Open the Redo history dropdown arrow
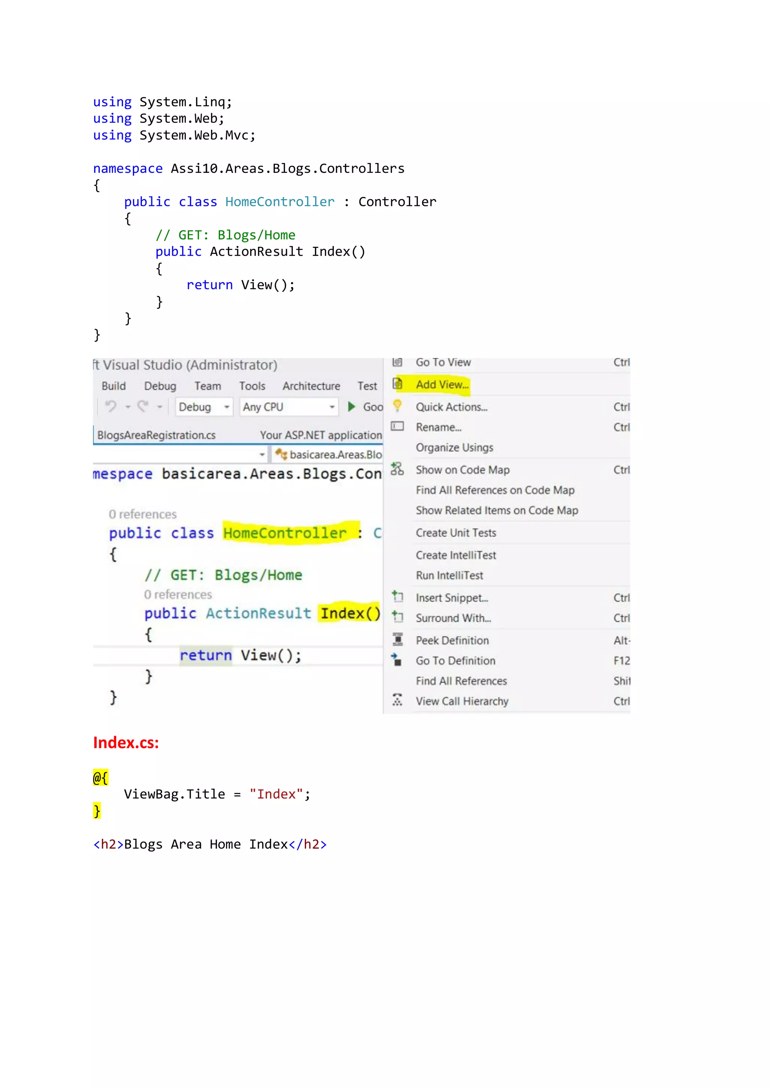Screen dimensions: 769x1088 (x=160, y=406)
